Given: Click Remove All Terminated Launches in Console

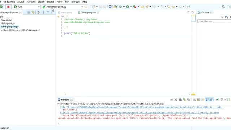Looking at the screenshot, I should tap(180, 100).
